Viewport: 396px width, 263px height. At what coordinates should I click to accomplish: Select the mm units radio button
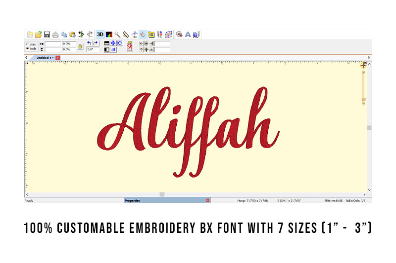[x=28, y=44]
